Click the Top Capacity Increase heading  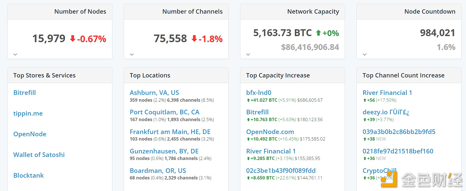[278, 75]
